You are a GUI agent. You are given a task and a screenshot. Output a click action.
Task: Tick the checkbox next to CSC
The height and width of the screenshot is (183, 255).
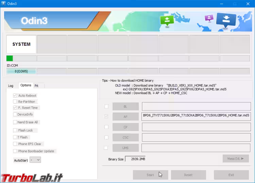(106, 138)
